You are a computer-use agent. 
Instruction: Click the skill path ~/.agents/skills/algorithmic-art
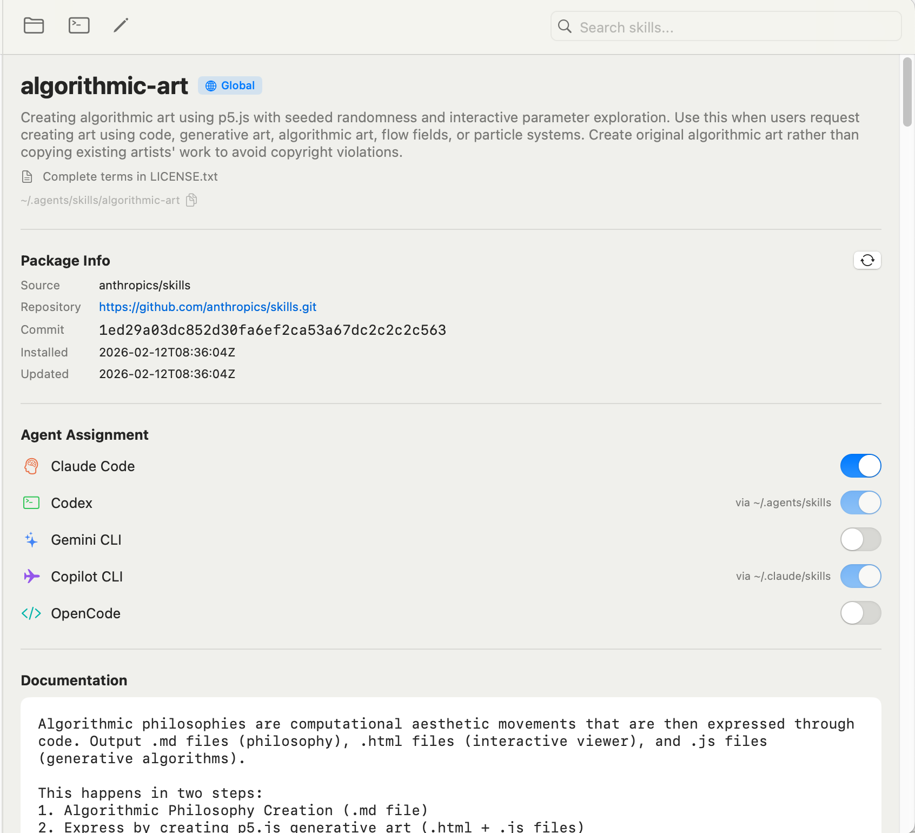point(100,201)
